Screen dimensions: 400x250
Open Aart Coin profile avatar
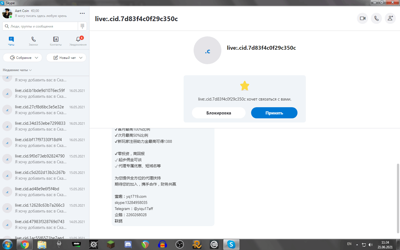point(7,13)
